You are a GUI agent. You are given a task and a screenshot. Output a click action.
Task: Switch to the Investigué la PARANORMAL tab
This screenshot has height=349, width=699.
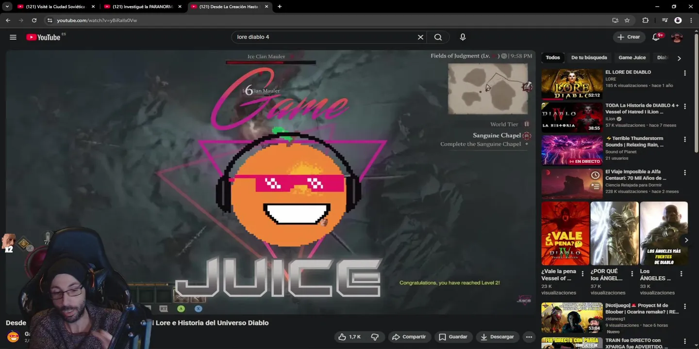[143, 7]
